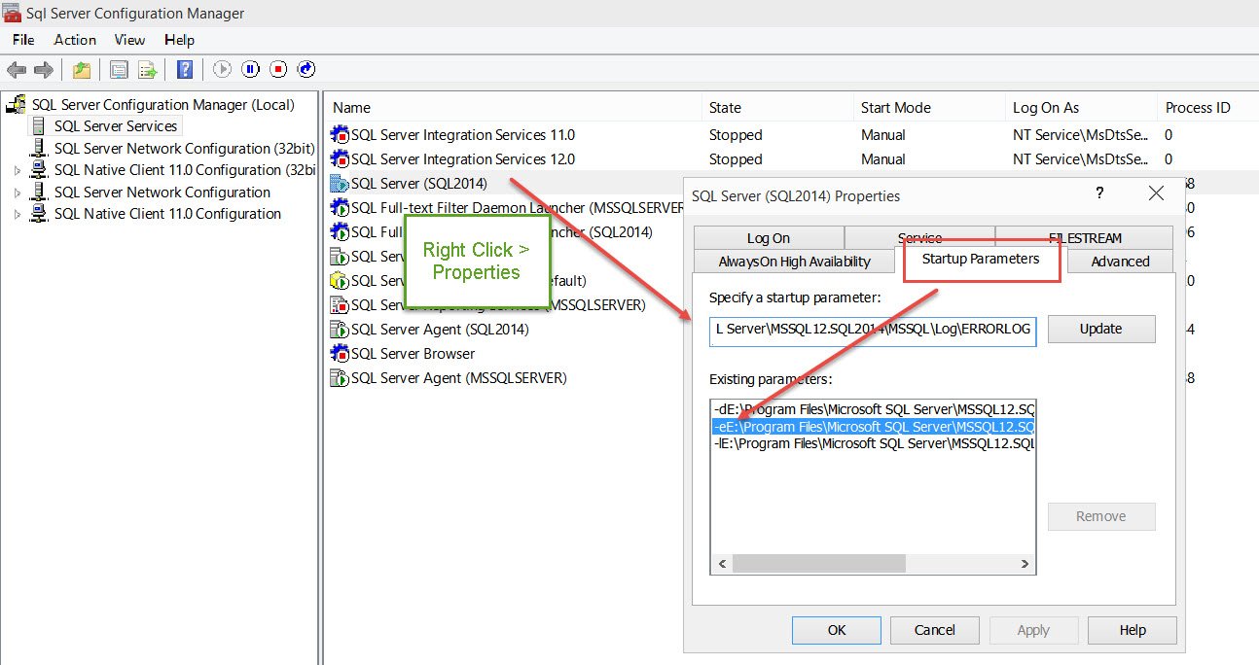1259x665 pixels.
Task: Click the Update button
Action: point(1101,329)
